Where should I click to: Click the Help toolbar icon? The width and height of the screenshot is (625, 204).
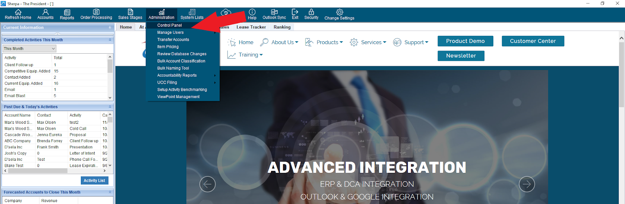252,14
